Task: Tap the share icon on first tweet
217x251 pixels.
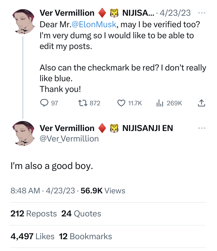Action: (201, 103)
